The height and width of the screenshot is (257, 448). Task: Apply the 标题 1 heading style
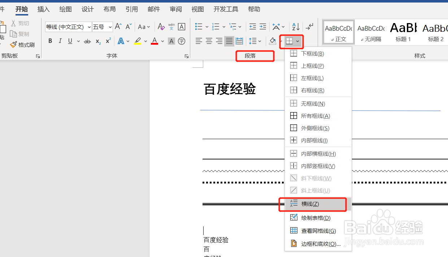403,32
